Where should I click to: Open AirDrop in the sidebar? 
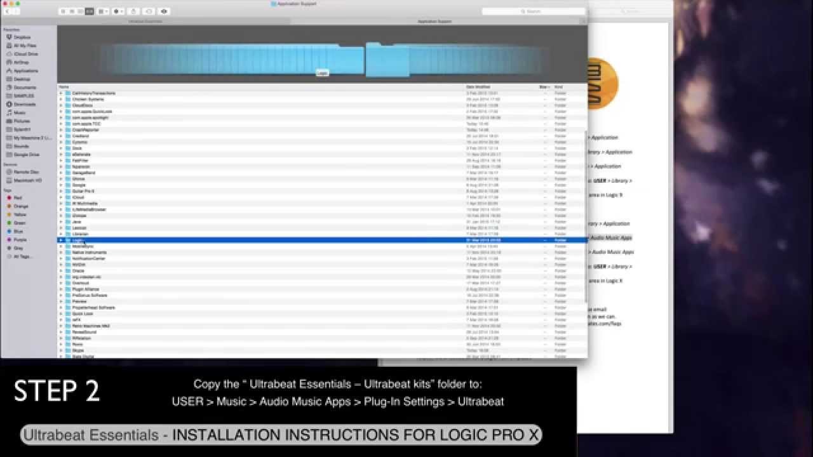tap(22, 62)
